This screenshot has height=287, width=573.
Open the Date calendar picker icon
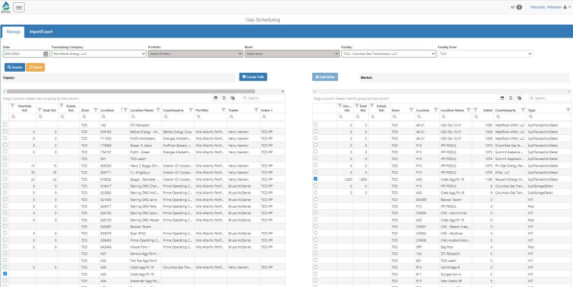(46, 54)
